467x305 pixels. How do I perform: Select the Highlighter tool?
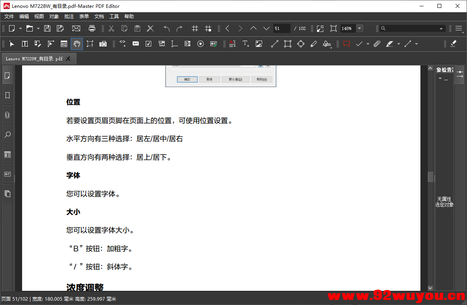(390, 44)
